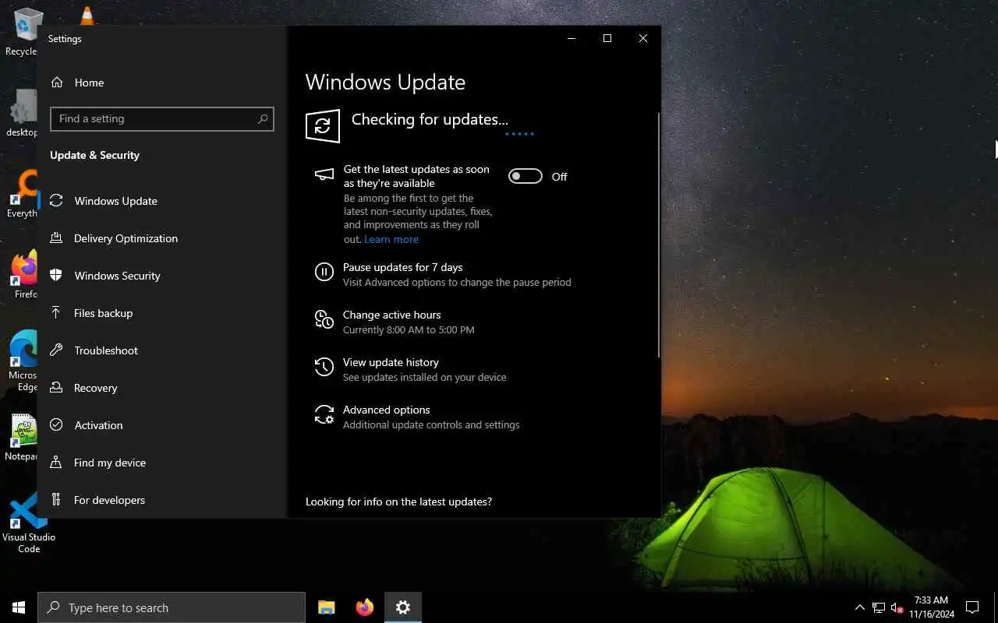Click Pause updates for 7 days
This screenshot has height=623, width=998.
[x=403, y=267]
